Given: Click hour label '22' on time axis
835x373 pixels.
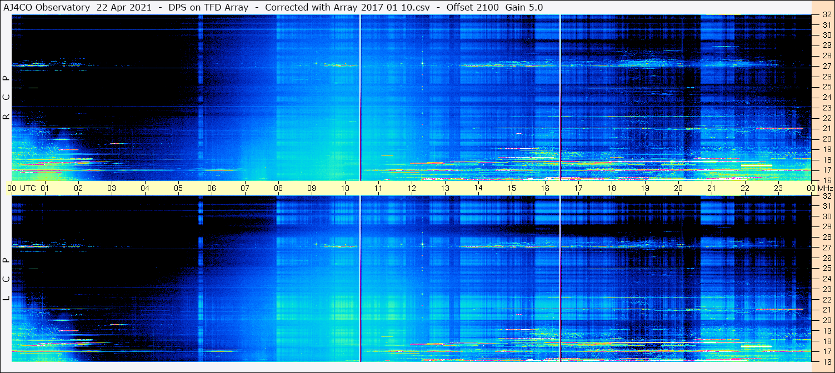Looking at the screenshot, I should point(745,188).
